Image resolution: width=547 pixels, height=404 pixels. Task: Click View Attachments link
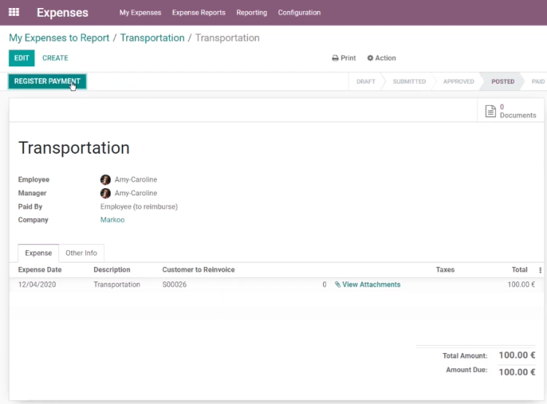click(x=368, y=284)
